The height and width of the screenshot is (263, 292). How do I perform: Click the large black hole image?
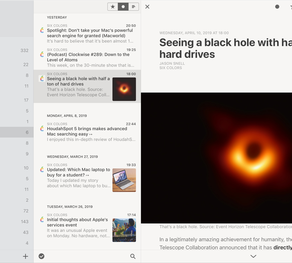pyautogui.click(x=216, y=158)
